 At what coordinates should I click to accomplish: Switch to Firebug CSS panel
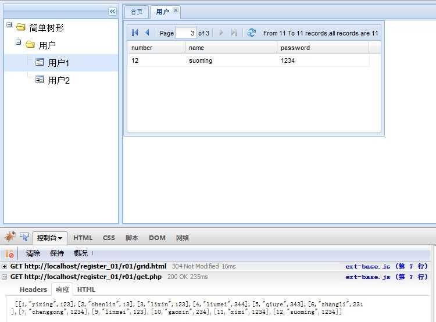click(x=109, y=238)
